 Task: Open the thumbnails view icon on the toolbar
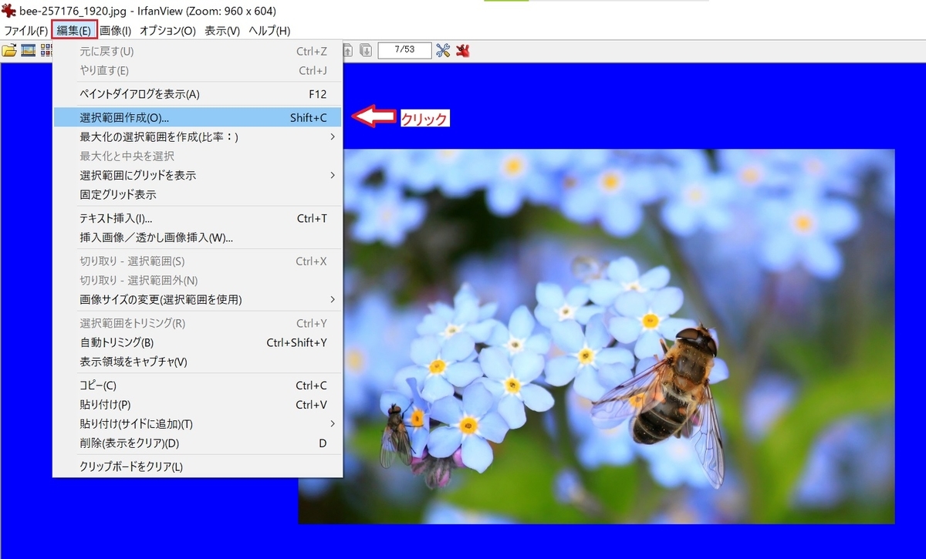[46, 50]
